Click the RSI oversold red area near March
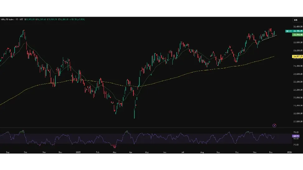This screenshot has width=303, height=170. (x=115, y=146)
